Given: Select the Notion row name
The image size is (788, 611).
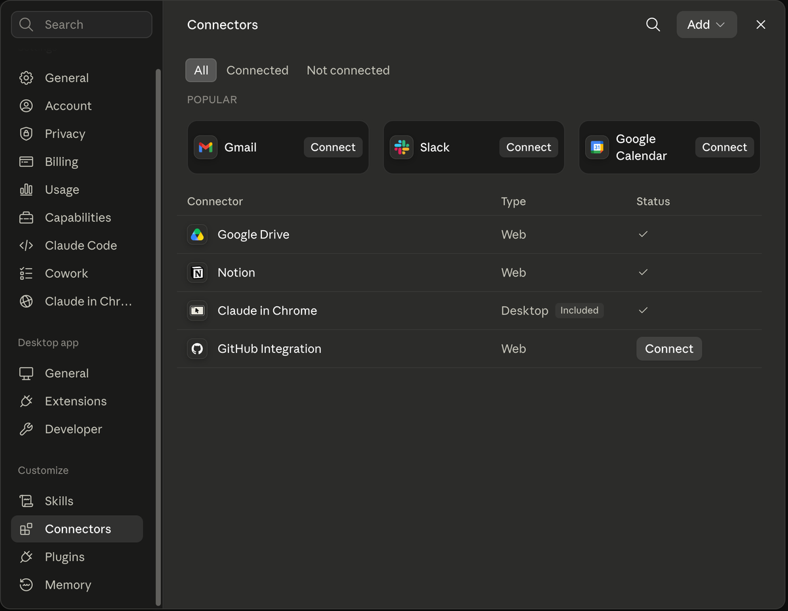Looking at the screenshot, I should pos(236,273).
